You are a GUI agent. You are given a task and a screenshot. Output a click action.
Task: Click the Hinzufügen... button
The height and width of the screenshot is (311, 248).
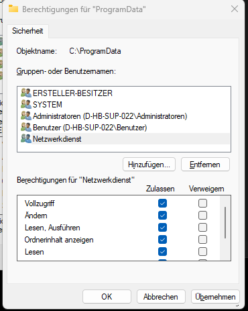click(149, 165)
